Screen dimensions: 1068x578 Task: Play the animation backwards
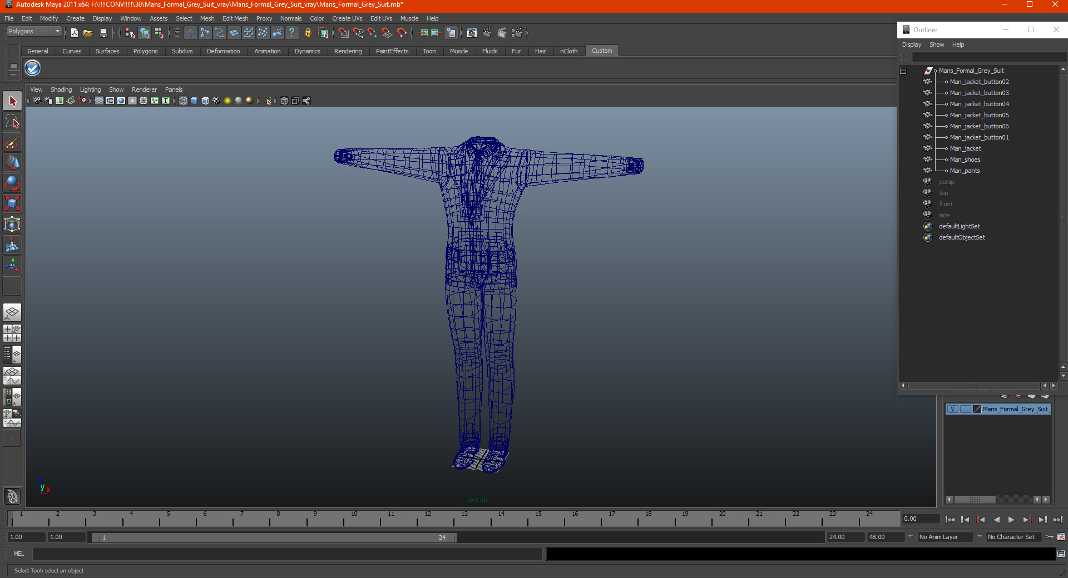pyautogui.click(x=996, y=520)
